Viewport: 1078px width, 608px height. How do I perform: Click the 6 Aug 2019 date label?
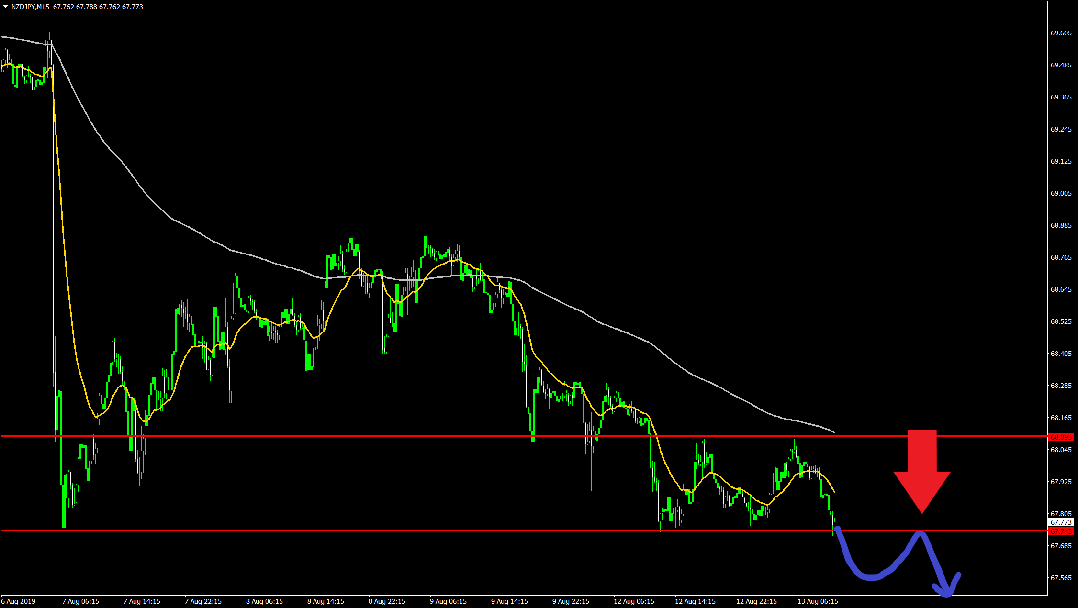coord(18,601)
